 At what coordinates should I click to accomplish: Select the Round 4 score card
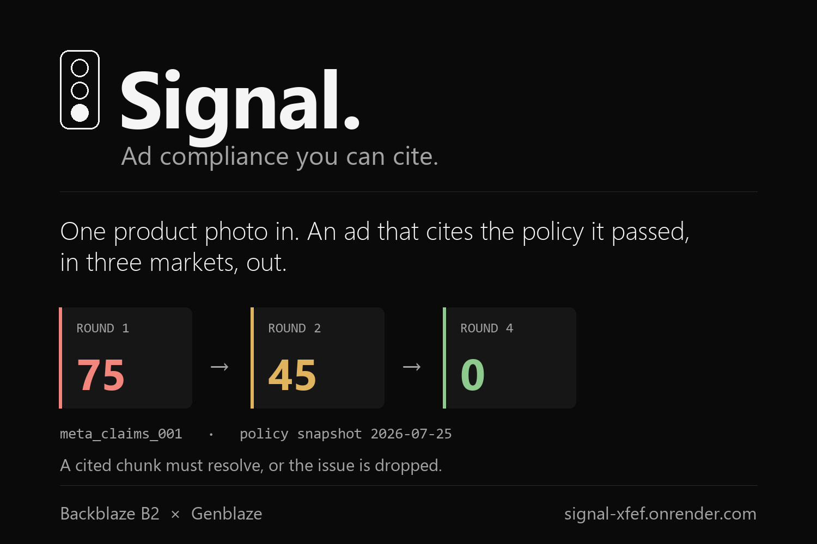[510, 358]
